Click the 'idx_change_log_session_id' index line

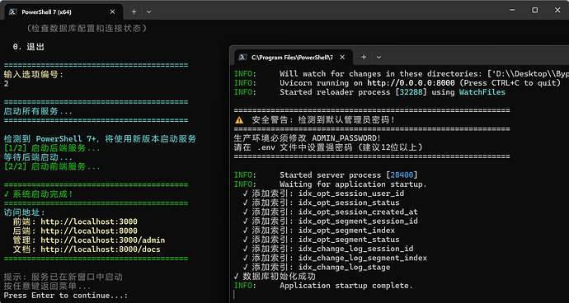click(x=328, y=249)
